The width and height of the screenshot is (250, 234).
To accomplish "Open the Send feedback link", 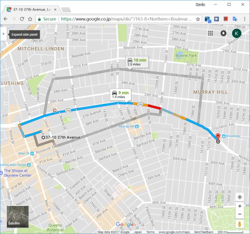I will (x=204, y=232).
